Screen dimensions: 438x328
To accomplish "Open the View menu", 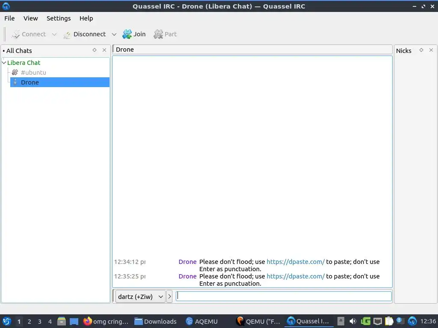I will coord(30,18).
